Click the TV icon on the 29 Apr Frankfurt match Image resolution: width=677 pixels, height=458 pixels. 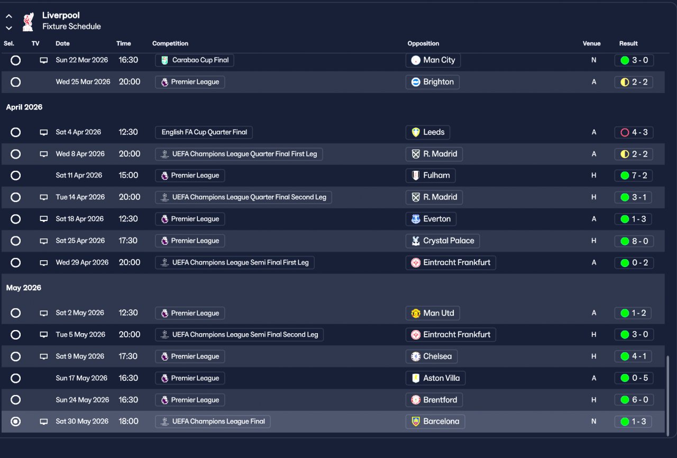tap(44, 262)
